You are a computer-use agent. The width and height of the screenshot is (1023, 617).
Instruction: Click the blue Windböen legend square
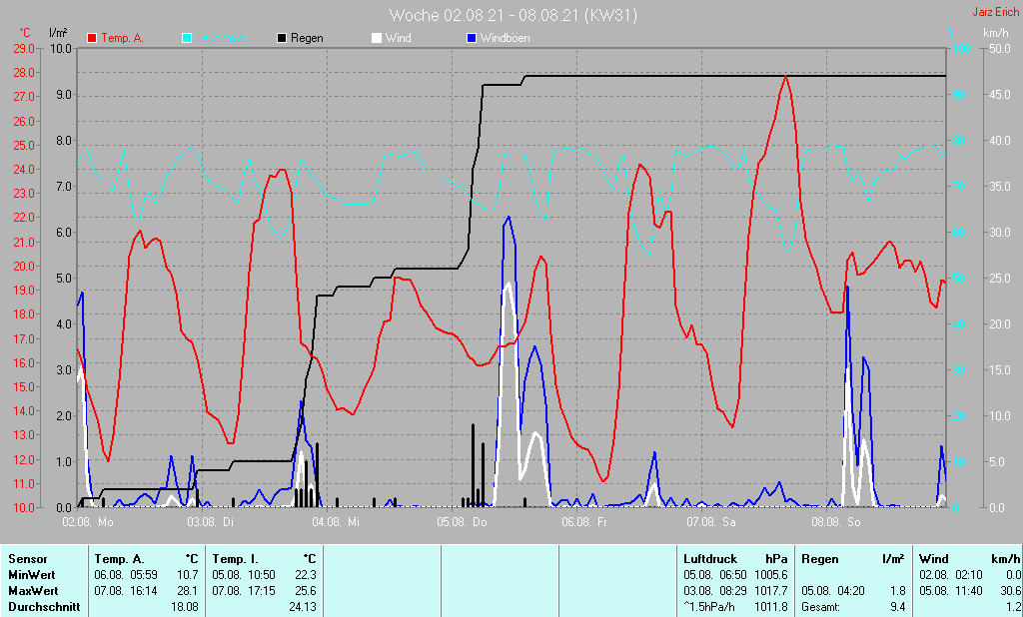pos(472,38)
